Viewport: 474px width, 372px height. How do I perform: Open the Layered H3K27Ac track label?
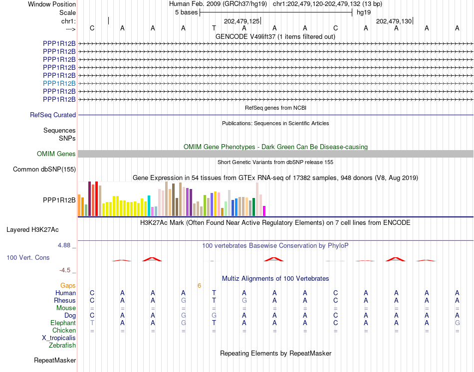pos(32,230)
